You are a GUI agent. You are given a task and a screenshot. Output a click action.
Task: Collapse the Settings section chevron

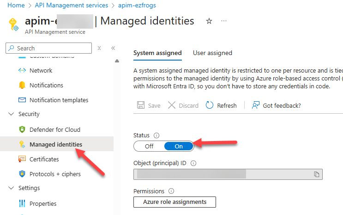point(11,188)
